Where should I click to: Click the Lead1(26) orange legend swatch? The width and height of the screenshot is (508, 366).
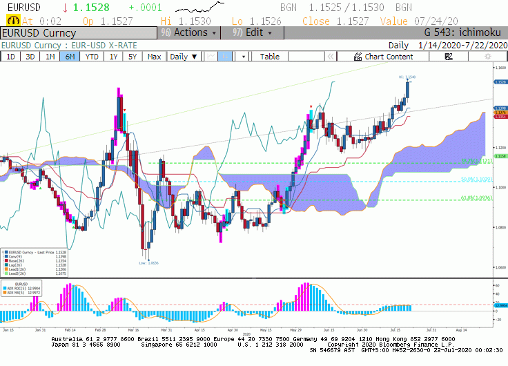click(x=6, y=269)
